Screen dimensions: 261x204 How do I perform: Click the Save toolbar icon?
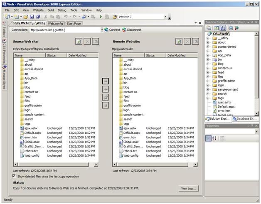32,17
